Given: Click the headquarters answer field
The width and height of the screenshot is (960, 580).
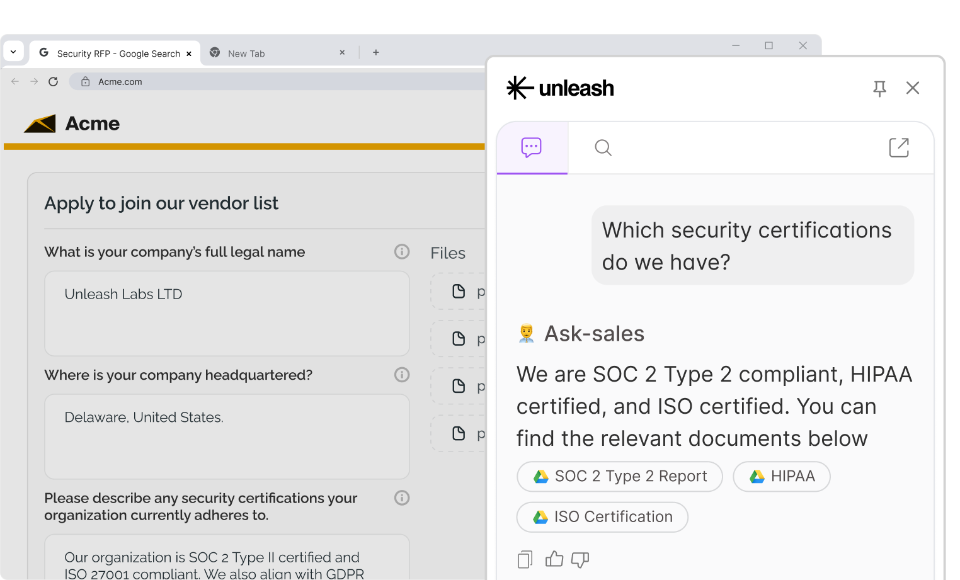Looking at the screenshot, I should pyautogui.click(x=227, y=436).
